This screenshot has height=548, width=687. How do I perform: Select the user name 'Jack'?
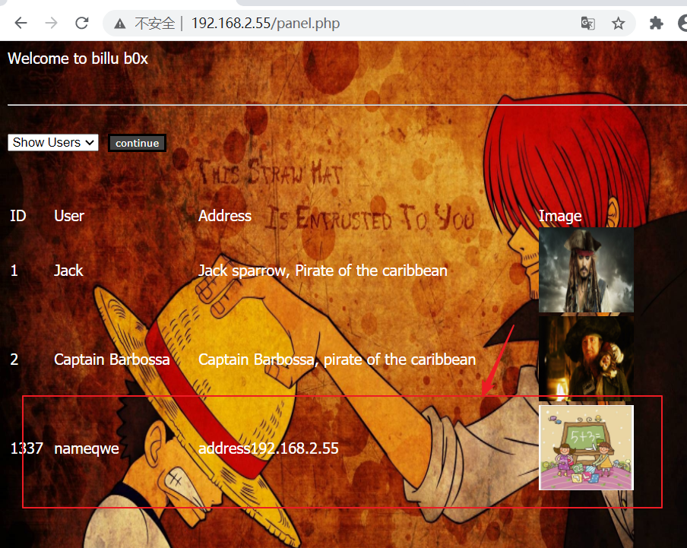point(68,271)
